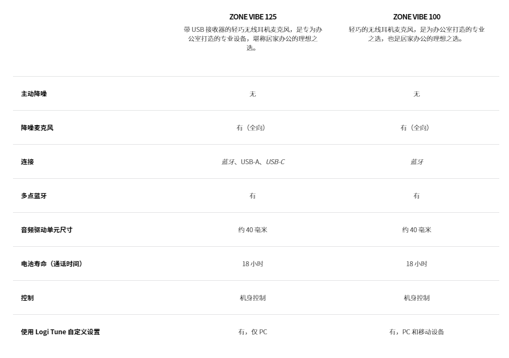Click ZONE VIBE 125 约 40 毫米 driver value
Image resolution: width=509 pixels, height=358 pixels.
click(253, 230)
